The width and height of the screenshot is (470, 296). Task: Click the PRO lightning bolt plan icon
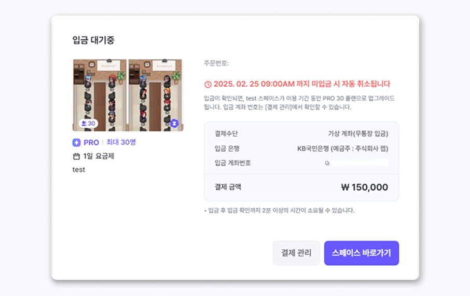click(x=77, y=142)
